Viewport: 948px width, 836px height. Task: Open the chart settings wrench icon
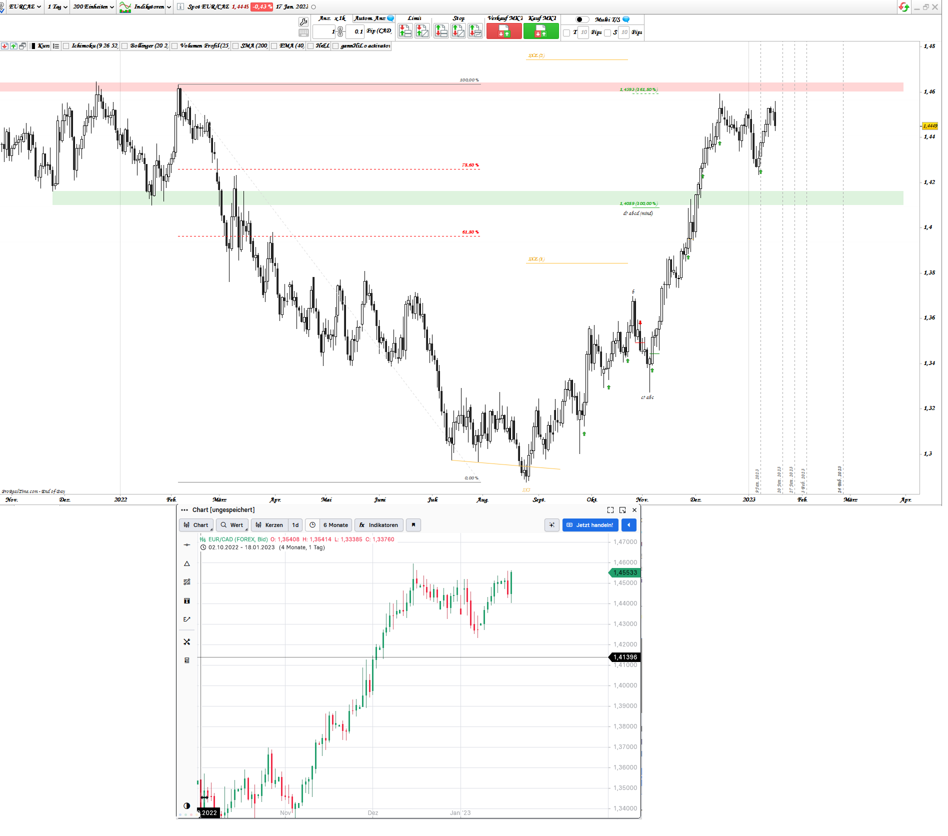(x=303, y=22)
